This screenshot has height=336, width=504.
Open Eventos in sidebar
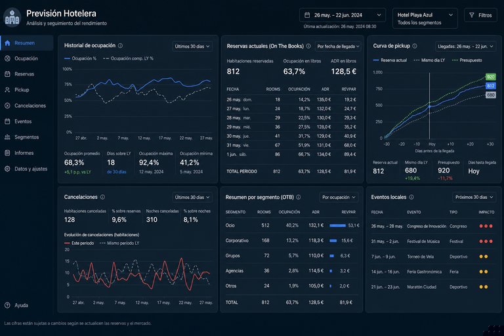[x=27, y=121]
